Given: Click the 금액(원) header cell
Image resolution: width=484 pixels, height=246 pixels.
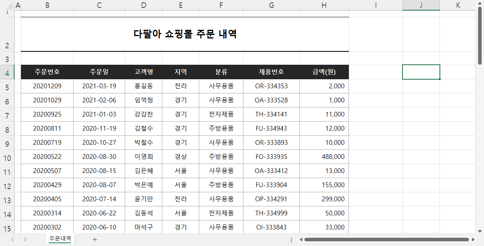Looking at the screenshot, I should [324, 72].
